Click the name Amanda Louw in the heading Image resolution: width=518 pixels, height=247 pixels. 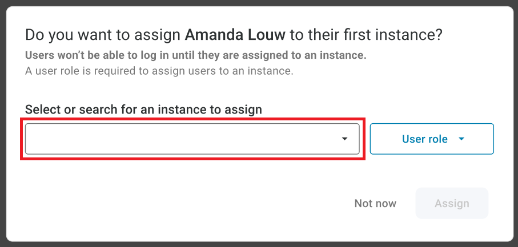(x=235, y=35)
